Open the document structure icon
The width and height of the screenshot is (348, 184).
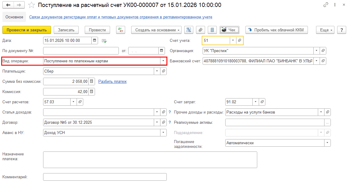click(x=189, y=30)
